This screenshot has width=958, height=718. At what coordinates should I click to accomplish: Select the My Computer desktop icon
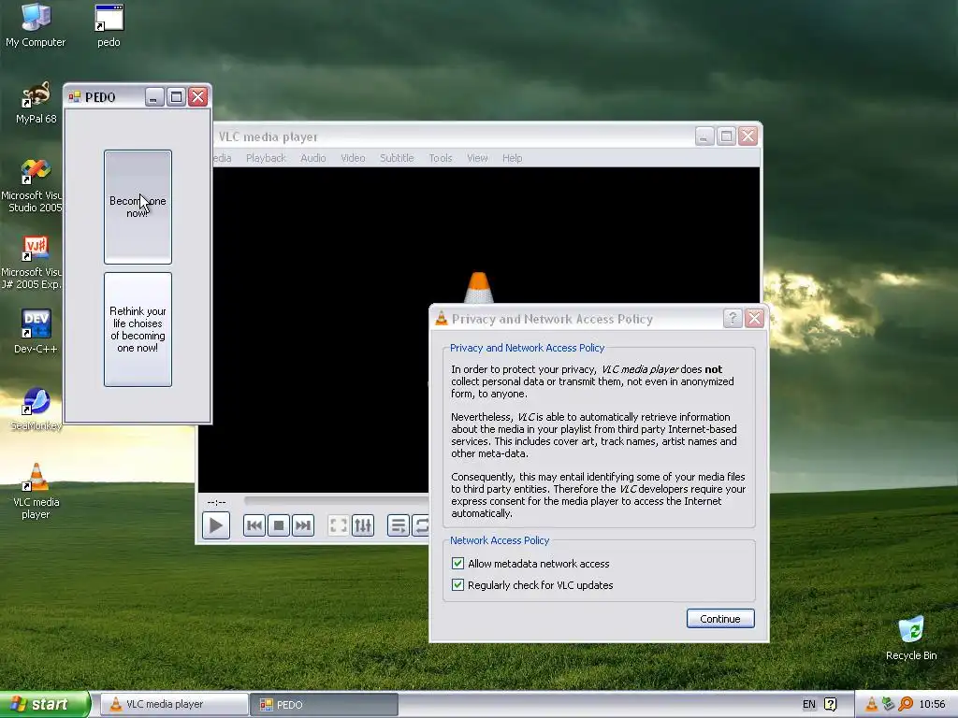tap(36, 25)
